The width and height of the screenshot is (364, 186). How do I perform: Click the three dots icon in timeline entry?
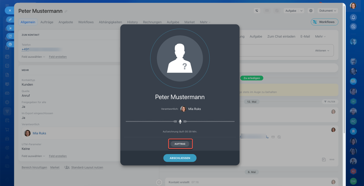tap(332, 160)
